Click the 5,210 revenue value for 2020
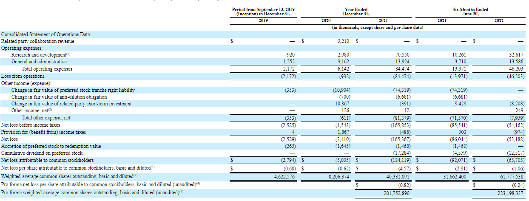The image size is (529, 201). coord(343,41)
